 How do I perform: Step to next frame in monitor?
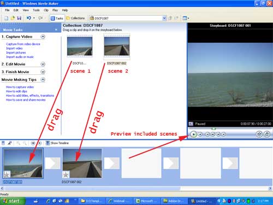[218, 134]
